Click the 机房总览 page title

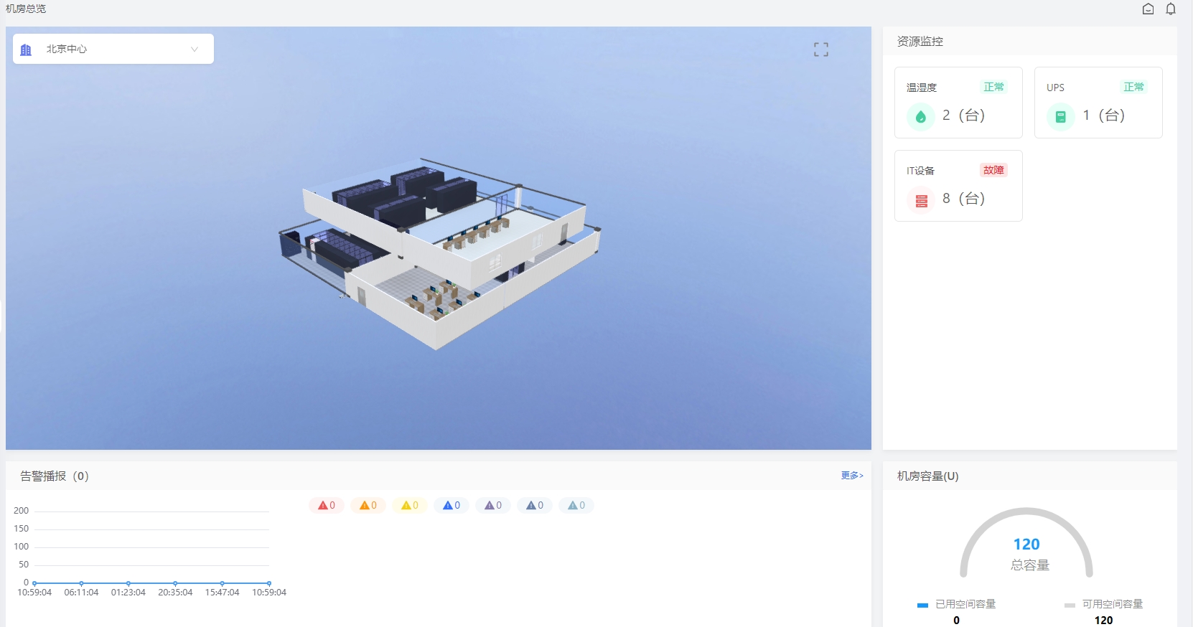tap(26, 9)
